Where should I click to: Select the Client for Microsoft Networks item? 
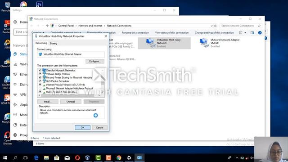60,70
